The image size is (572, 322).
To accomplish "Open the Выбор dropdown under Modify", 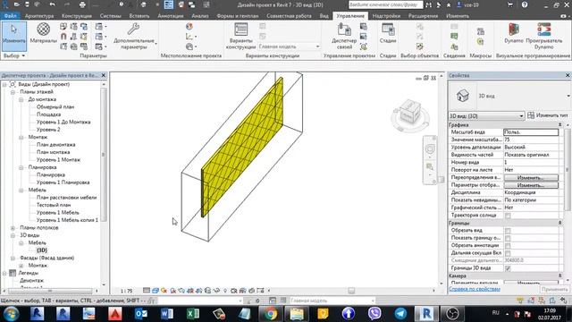I will (x=14, y=55).
